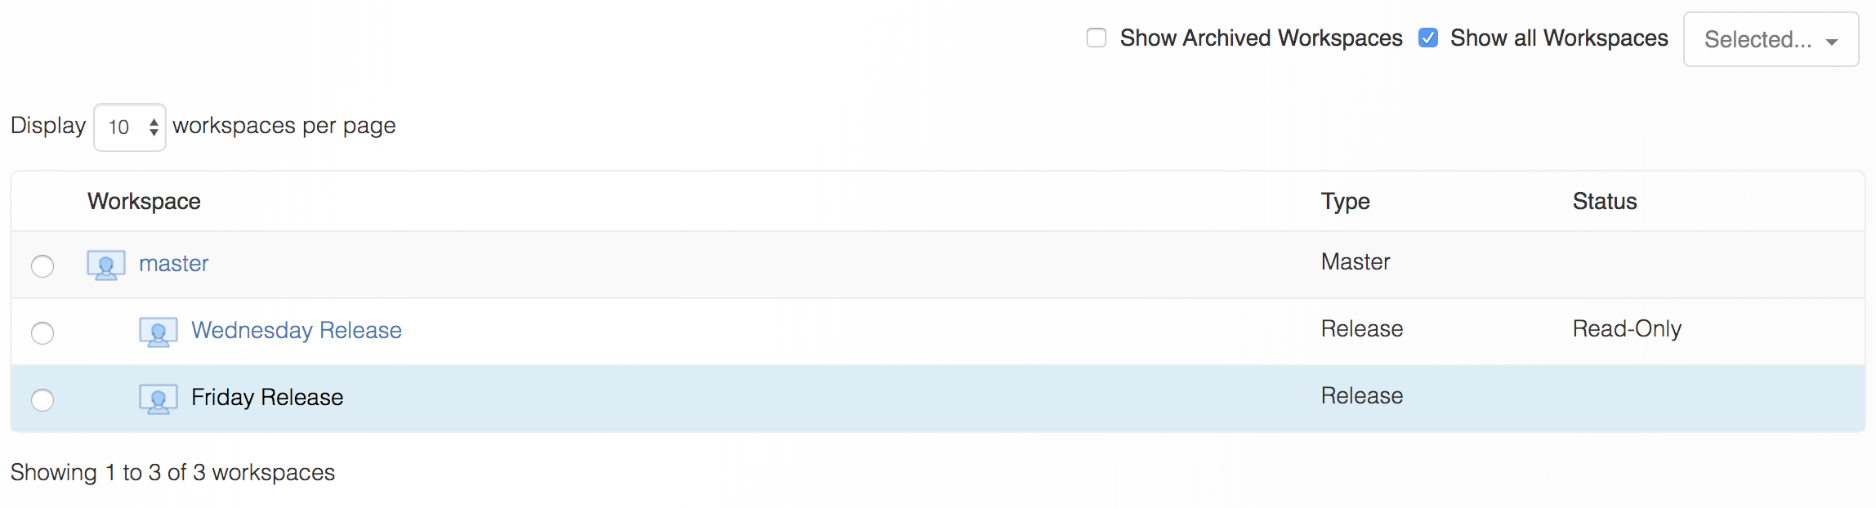Click the master workspace icon
Image resolution: width=1876 pixels, height=508 pixels.
click(x=106, y=265)
